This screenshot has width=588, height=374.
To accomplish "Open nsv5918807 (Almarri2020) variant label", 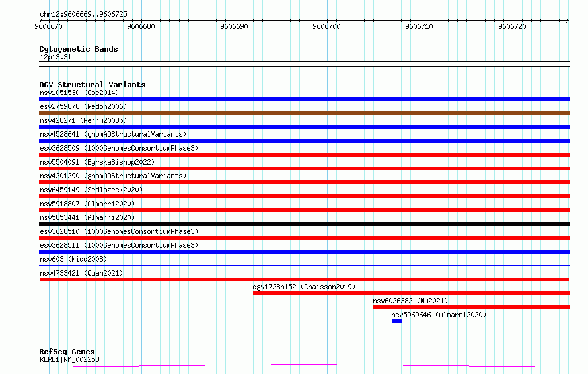I will (x=87, y=204).
